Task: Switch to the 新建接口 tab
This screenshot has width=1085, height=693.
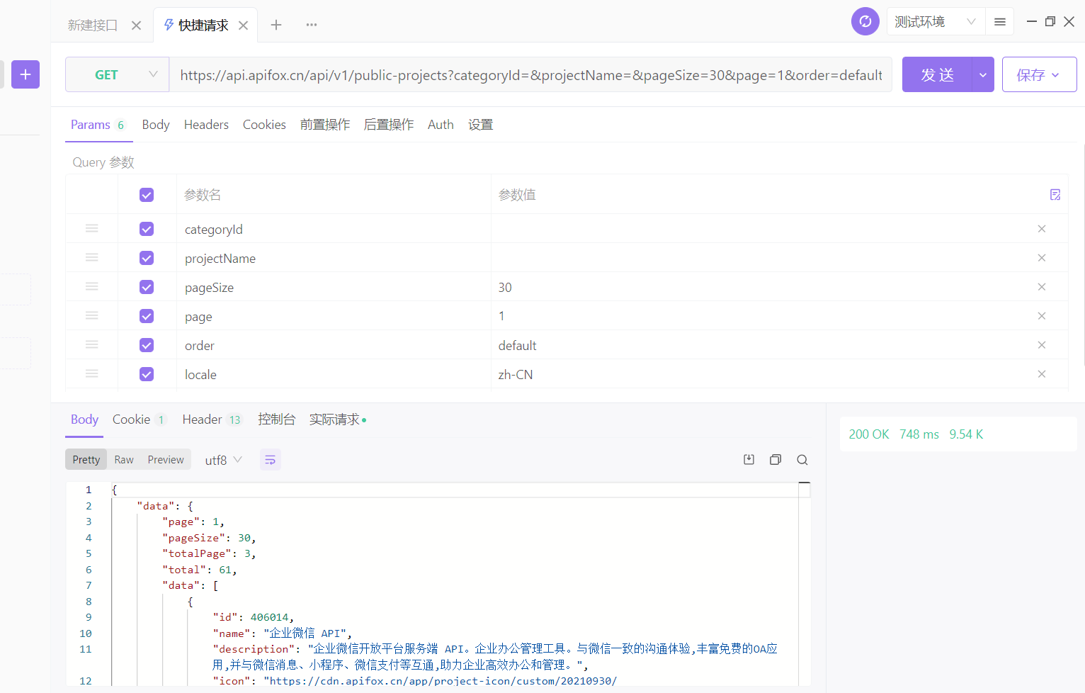Action: point(93,26)
